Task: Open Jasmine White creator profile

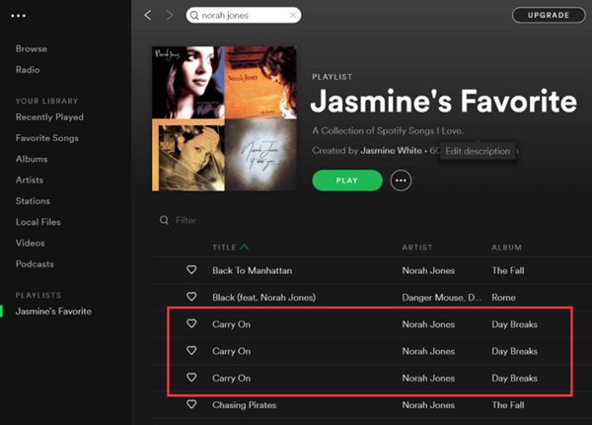Action: coord(391,151)
